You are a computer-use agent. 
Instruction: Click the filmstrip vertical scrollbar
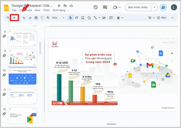tap(40, 48)
